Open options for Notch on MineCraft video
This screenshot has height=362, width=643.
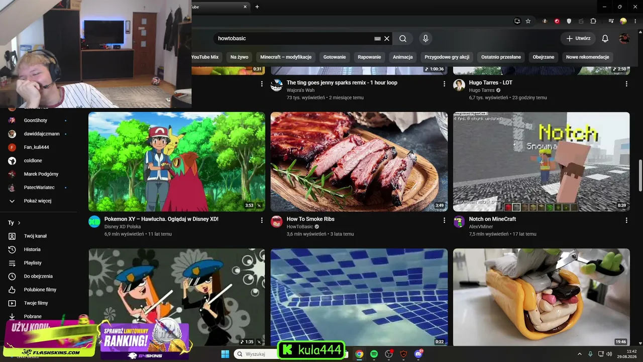[x=626, y=220]
